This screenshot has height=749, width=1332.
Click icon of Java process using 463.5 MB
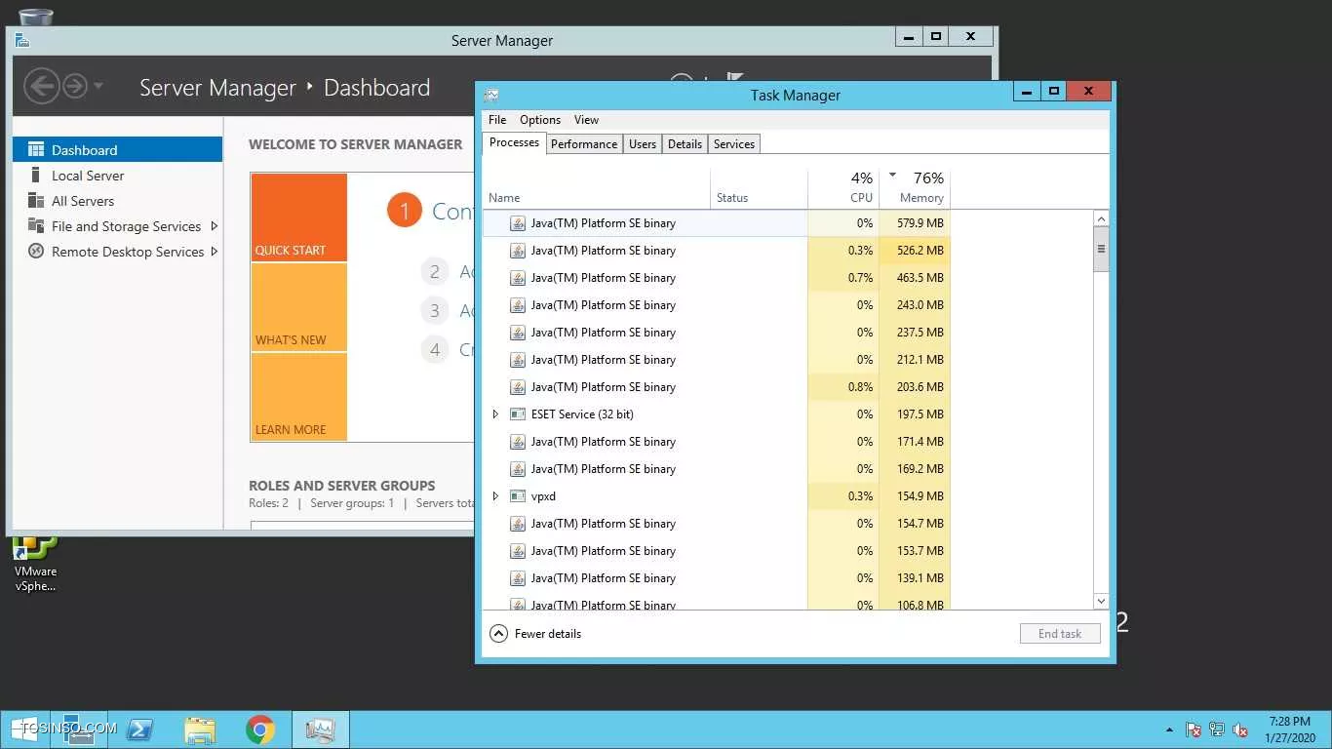click(x=518, y=278)
